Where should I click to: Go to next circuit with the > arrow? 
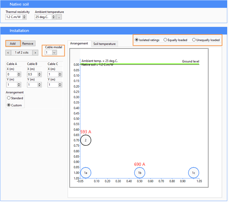tap(35, 52)
